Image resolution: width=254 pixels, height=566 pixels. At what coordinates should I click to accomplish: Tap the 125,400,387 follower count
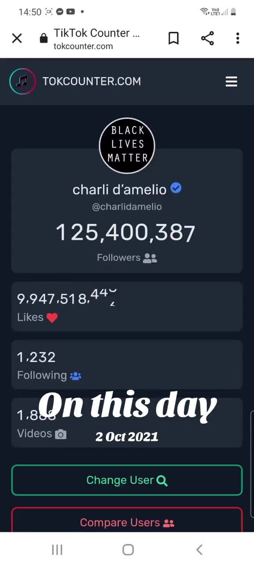coord(126,233)
